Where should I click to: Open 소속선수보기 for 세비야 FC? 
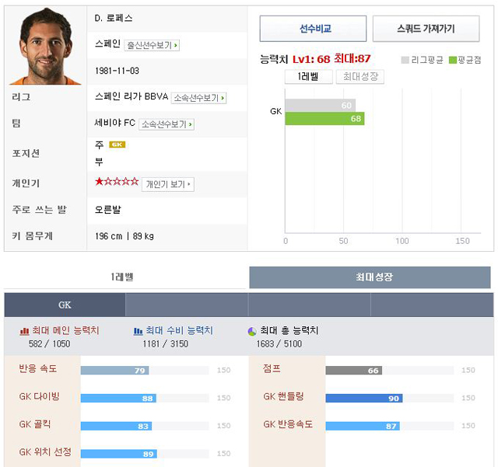(x=167, y=124)
